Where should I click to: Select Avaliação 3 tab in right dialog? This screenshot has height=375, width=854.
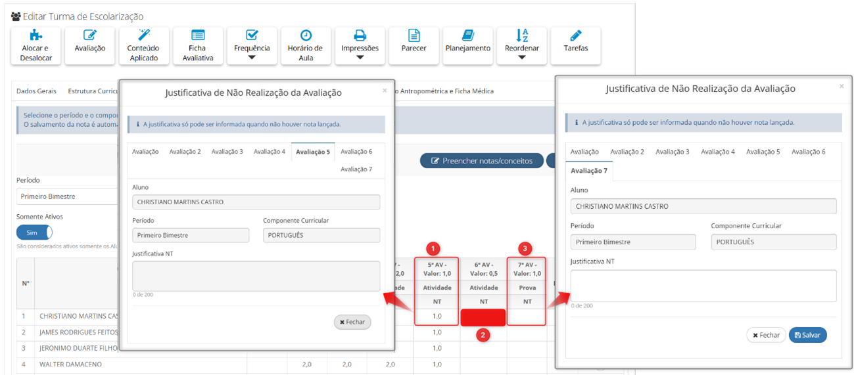pos(672,152)
